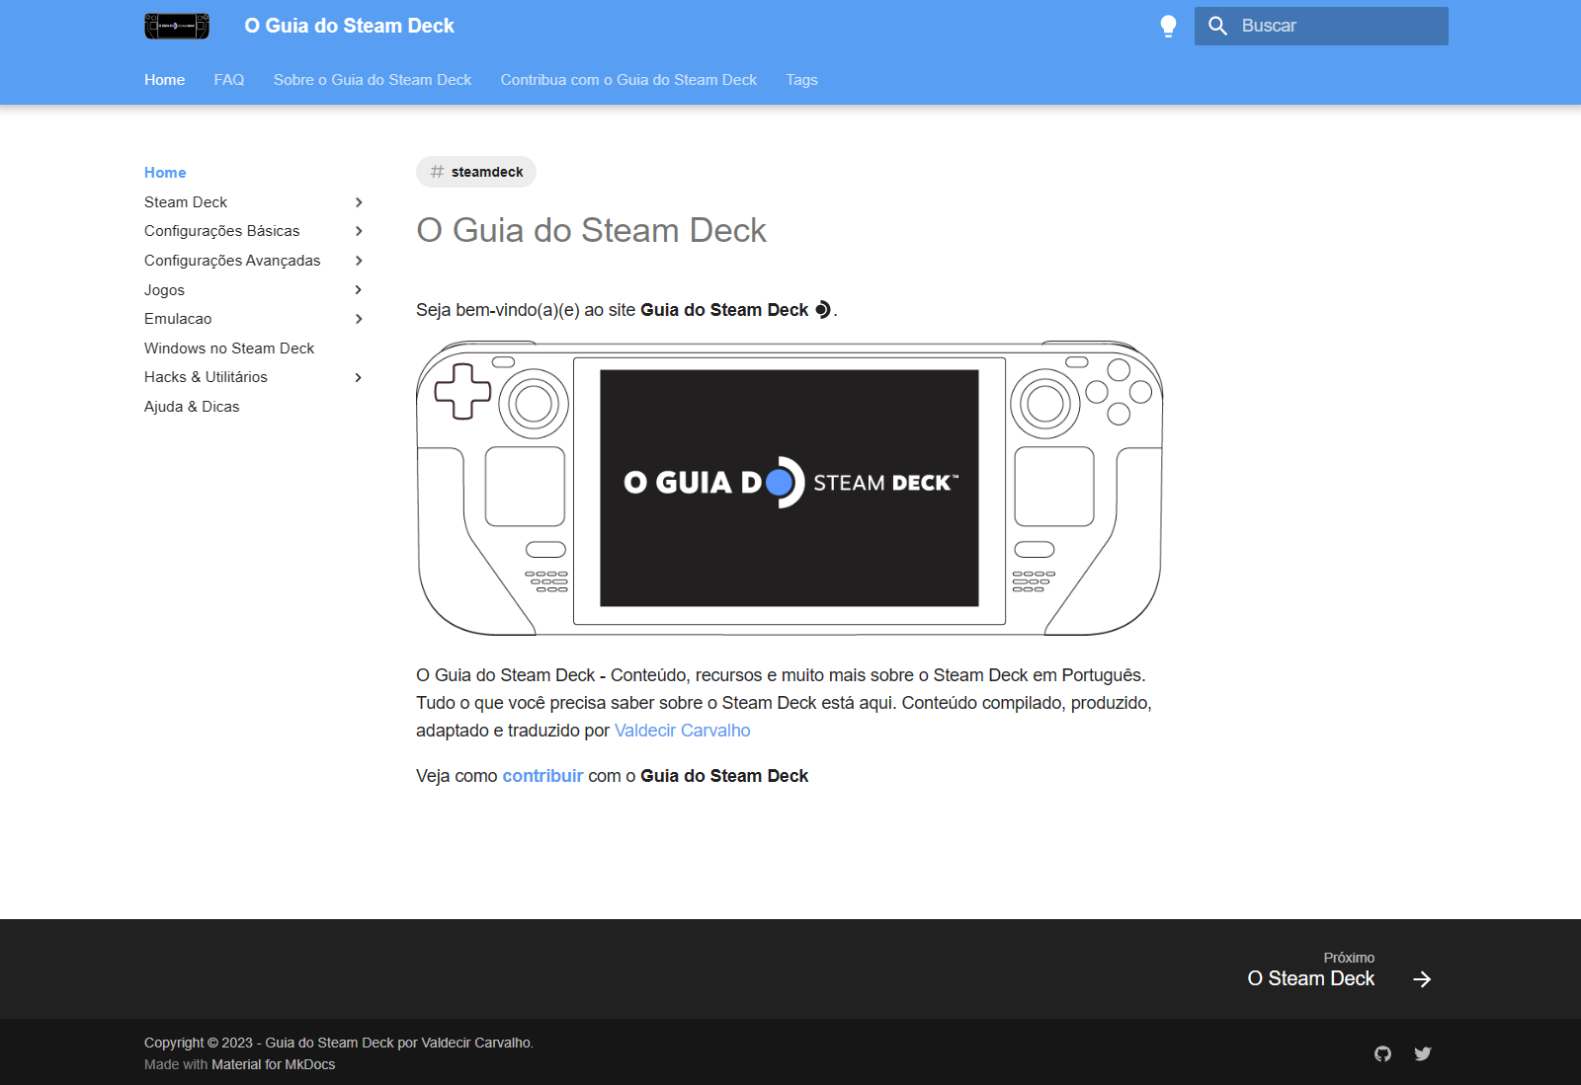Click the Steam Deck site logo
Viewport: 1581px width, 1085px height.
pos(177,26)
